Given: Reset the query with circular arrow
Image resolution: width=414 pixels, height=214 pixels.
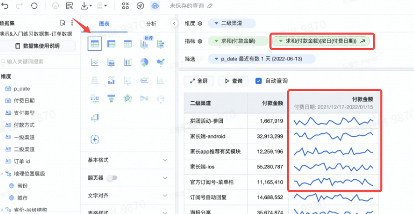Looking at the screenshot, I should click(34, 6).
